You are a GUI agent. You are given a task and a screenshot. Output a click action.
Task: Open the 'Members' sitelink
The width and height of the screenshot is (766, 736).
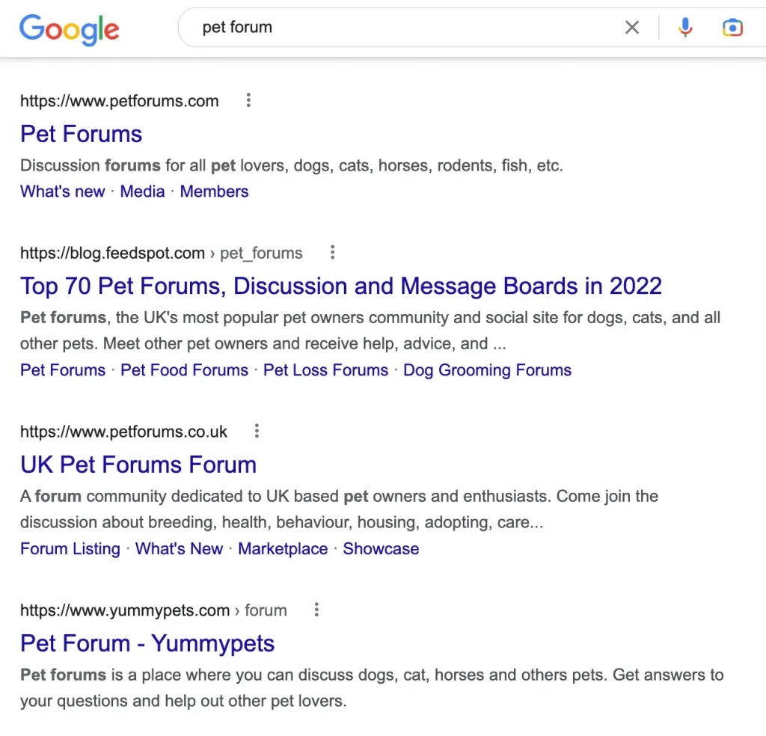[215, 191]
